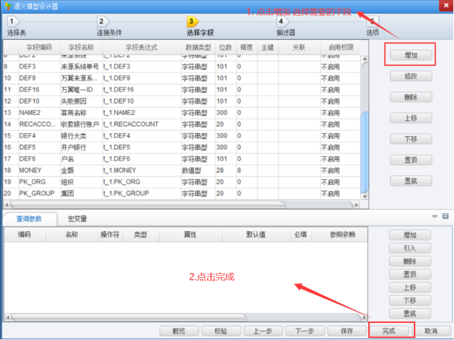Switch to 宏变量 tab
Viewport: 454px width, 340px height.
pos(77,219)
